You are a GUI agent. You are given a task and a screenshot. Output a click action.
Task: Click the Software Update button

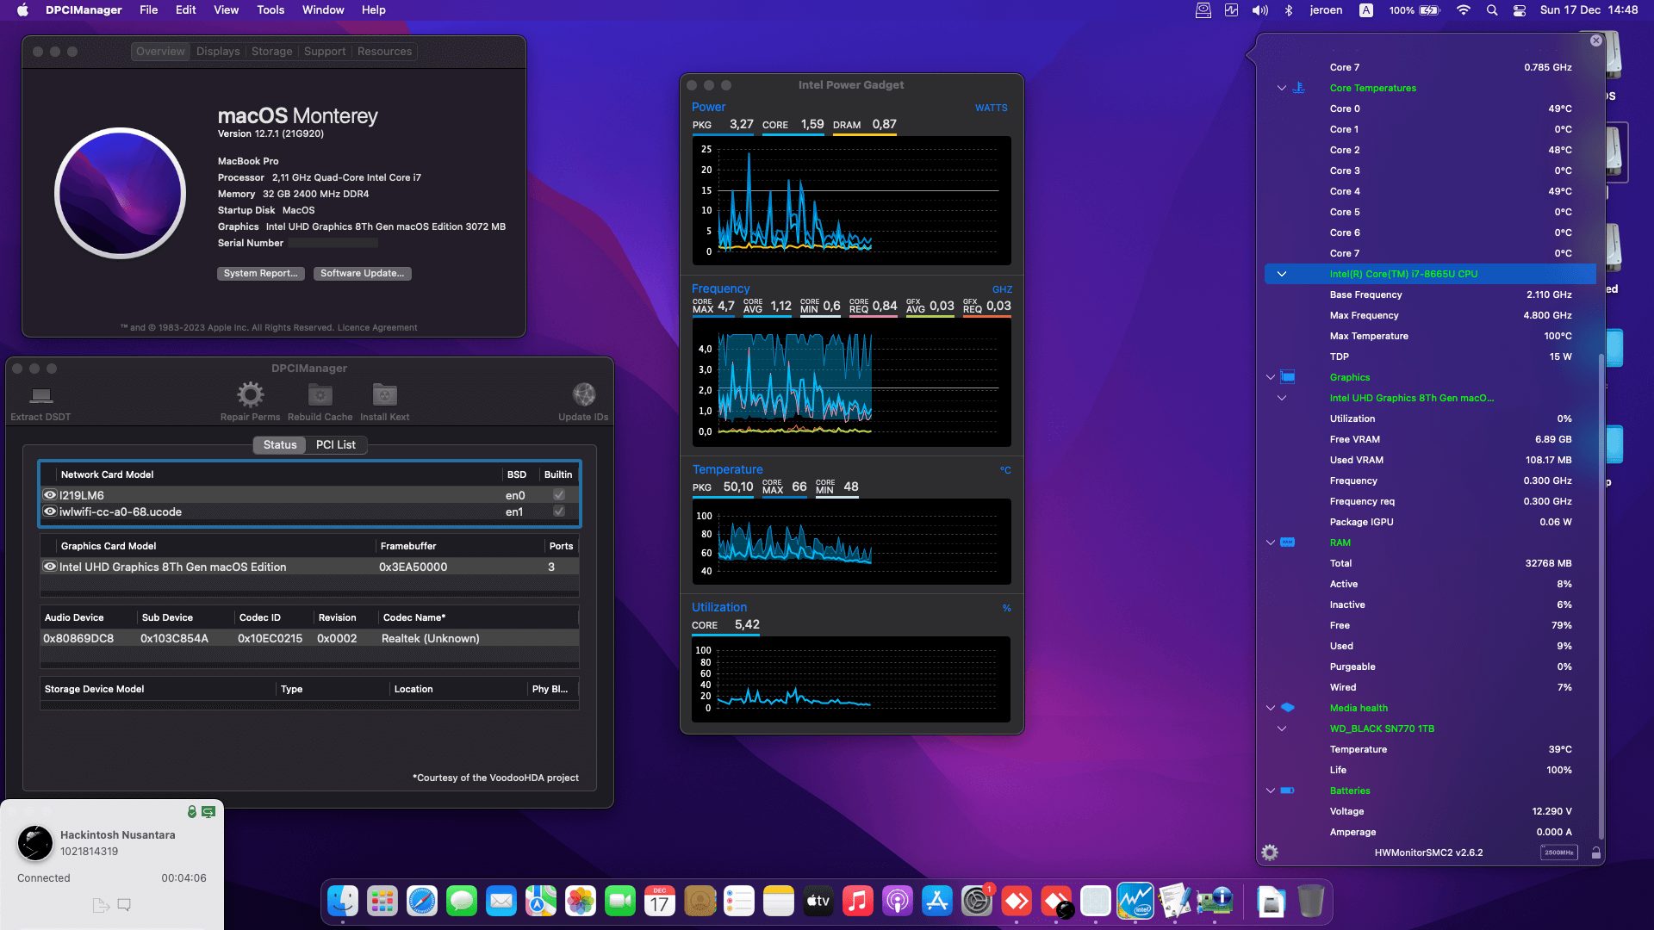pyautogui.click(x=362, y=273)
